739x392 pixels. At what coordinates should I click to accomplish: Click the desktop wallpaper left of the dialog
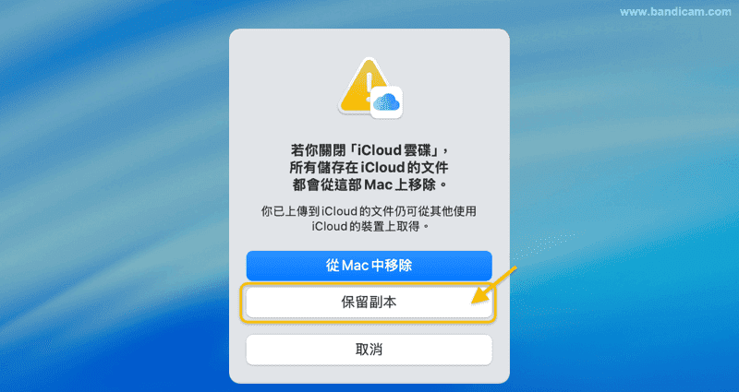(x=113, y=197)
